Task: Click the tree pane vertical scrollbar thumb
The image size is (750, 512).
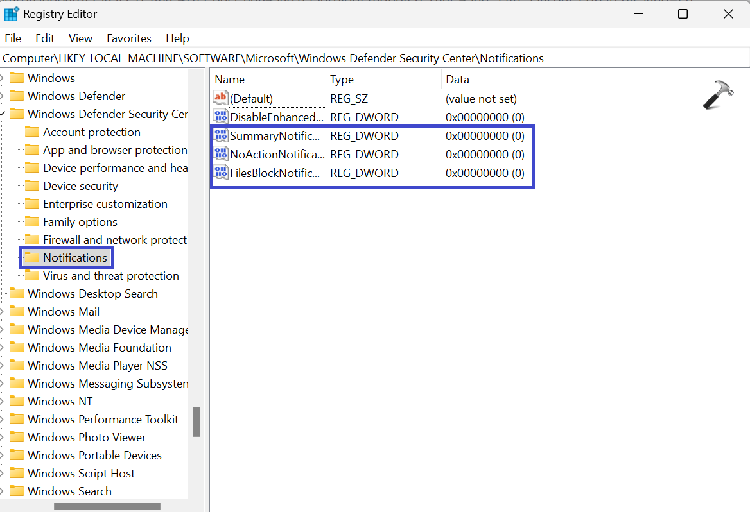Action: pos(196,422)
